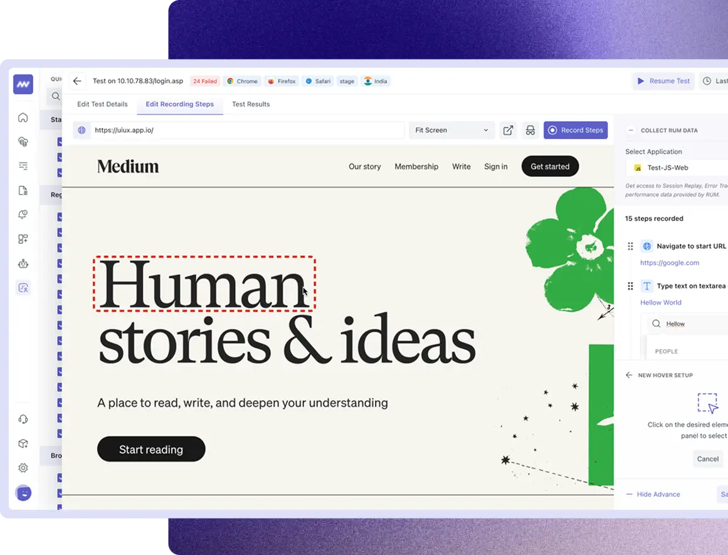Image resolution: width=728 pixels, height=555 pixels.
Task: Click back arrow next to New Hover Setup
Action: 629,375
